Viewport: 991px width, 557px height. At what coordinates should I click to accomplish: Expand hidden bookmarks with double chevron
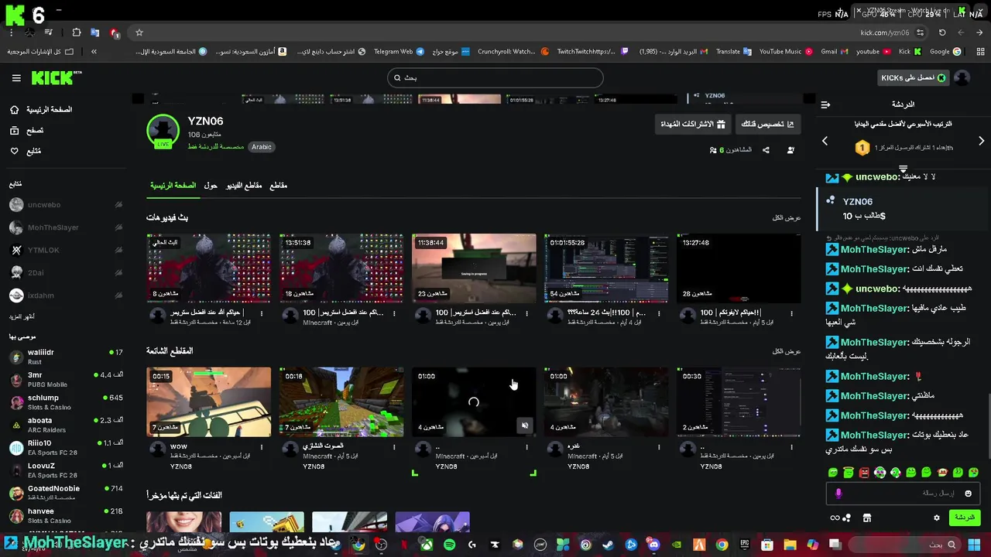click(x=94, y=52)
